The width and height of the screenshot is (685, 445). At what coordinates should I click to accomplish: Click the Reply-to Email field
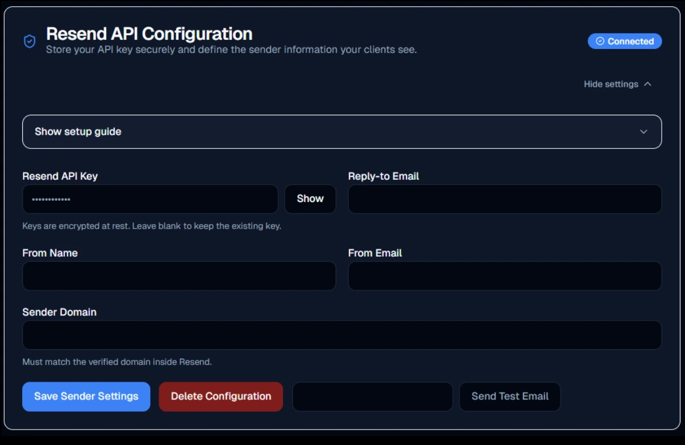pyautogui.click(x=505, y=199)
